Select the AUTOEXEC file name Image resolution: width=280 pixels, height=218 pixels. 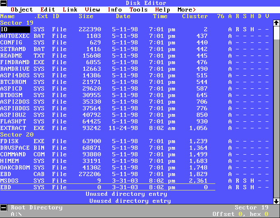[15, 36]
